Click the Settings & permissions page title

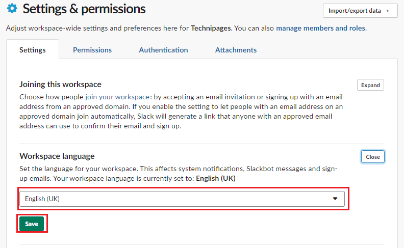coord(84,9)
